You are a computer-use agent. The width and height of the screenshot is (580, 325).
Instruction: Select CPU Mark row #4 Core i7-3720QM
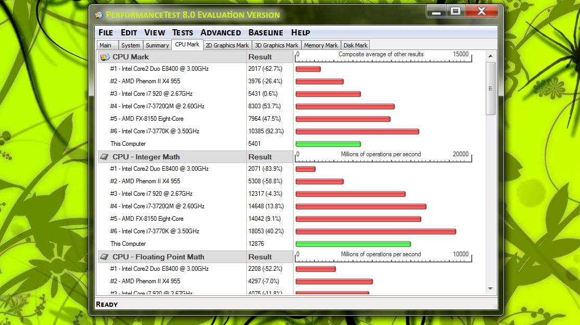[157, 106]
